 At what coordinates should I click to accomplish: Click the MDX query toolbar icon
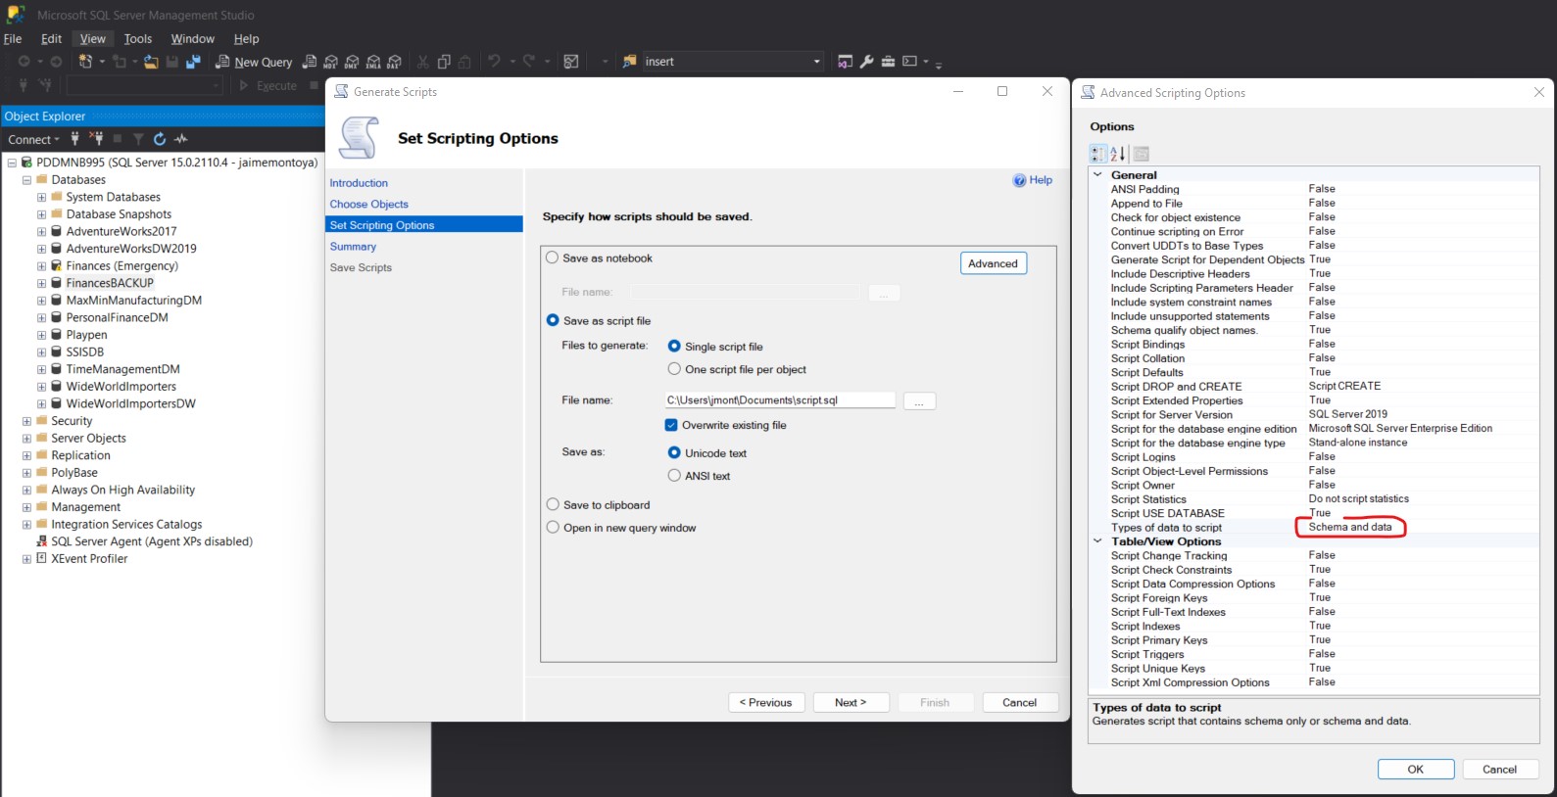tap(331, 62)
